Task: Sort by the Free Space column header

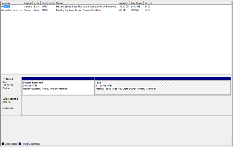Action: coord(137,3)
